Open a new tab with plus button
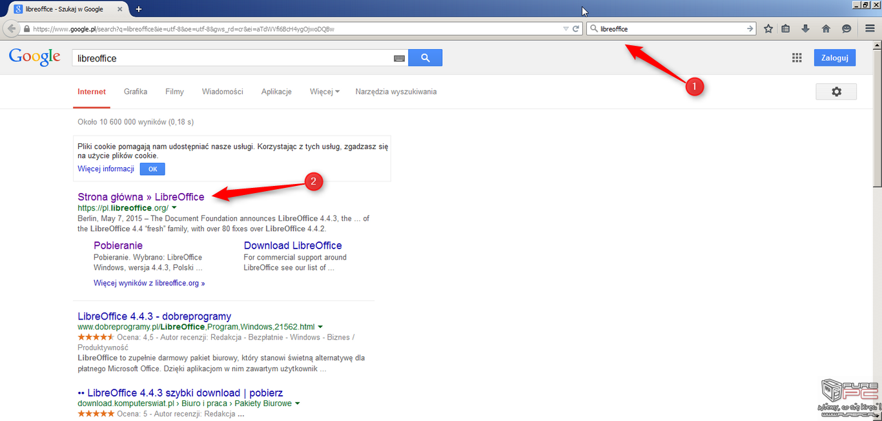This screenshot has width=882, height=421. tap(138, 9)
